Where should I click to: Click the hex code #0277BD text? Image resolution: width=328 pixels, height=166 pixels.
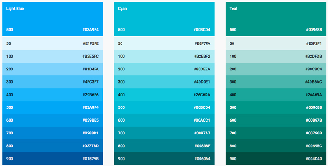click(x=90, y=146)
